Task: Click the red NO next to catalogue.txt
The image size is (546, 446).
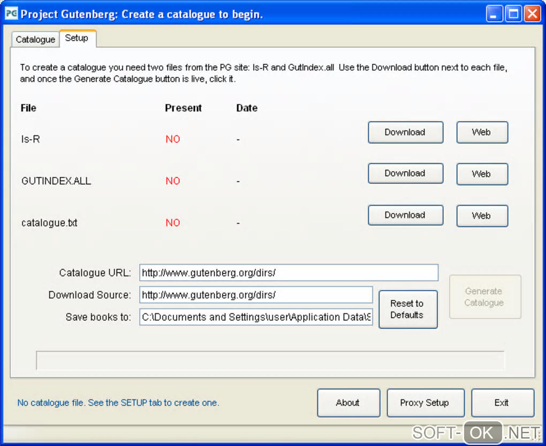Action: pyautogui.click(x=173, y=223)
